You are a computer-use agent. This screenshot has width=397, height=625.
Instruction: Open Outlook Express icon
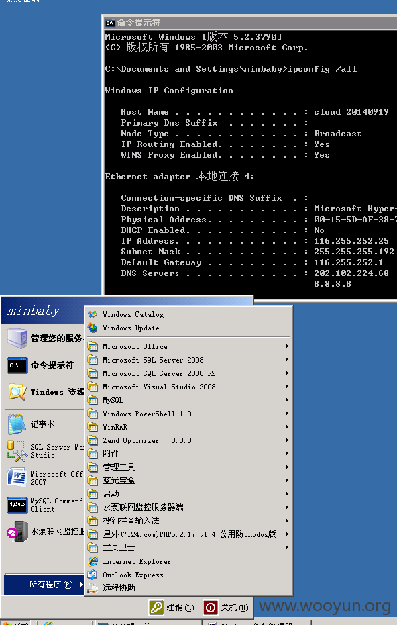pyautogui.click(x=93, y=575)
